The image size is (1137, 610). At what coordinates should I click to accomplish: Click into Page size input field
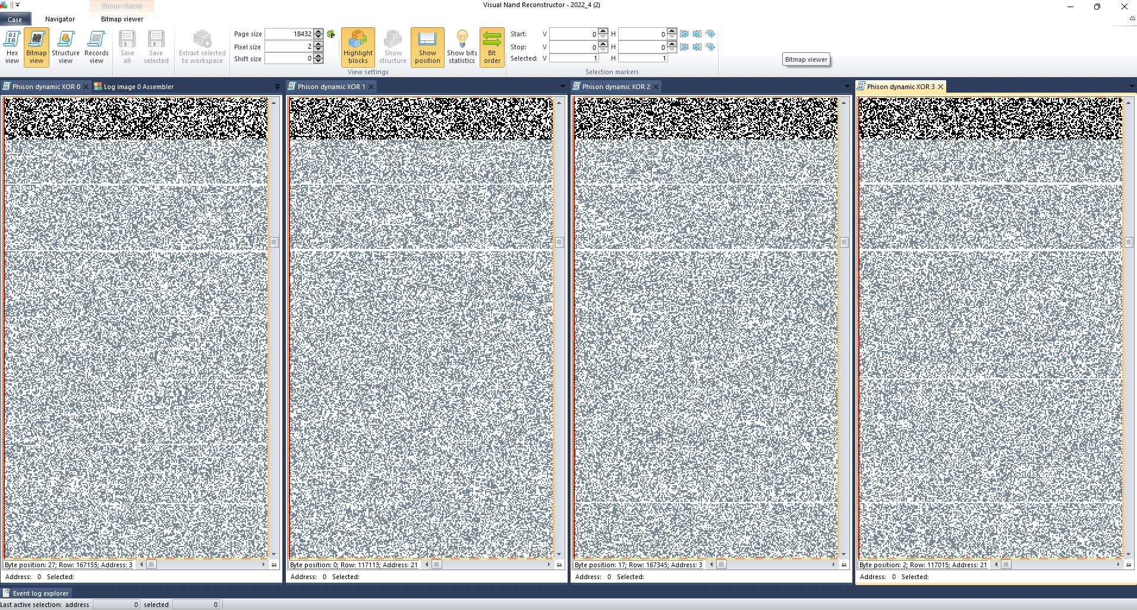(x=289, y=34)
